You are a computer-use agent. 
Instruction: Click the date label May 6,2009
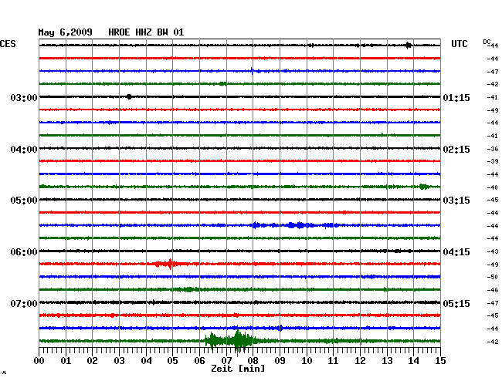[65, 32]
